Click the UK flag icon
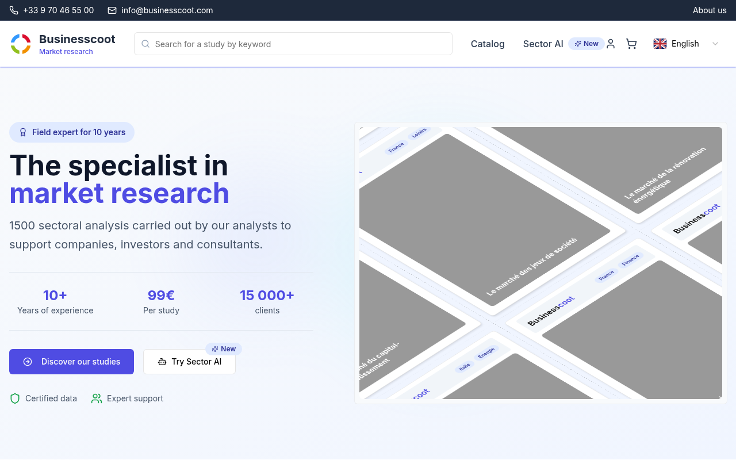736x460 pixels. coord(660,44)
